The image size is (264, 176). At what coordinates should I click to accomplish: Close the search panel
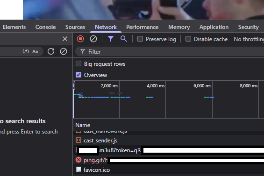(x=65, y=39)
